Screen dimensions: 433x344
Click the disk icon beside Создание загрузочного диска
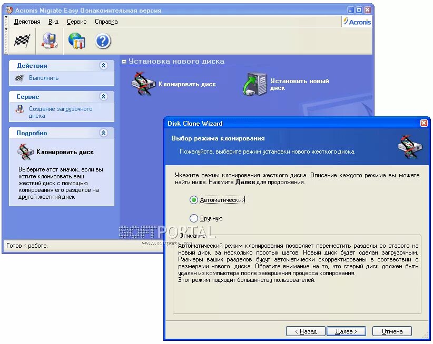(19, 109)
